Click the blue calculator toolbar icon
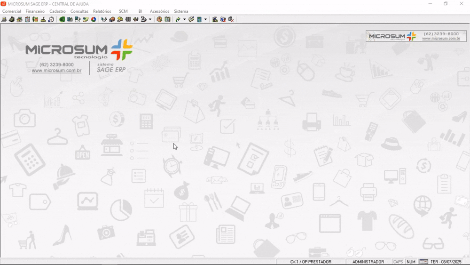Screen dimensions: 470x265 [x=199, y=19]
